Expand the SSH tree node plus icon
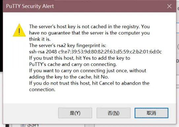Image resolution: width=179 pixels, height=127 pixels. click(x=23, y=125)
